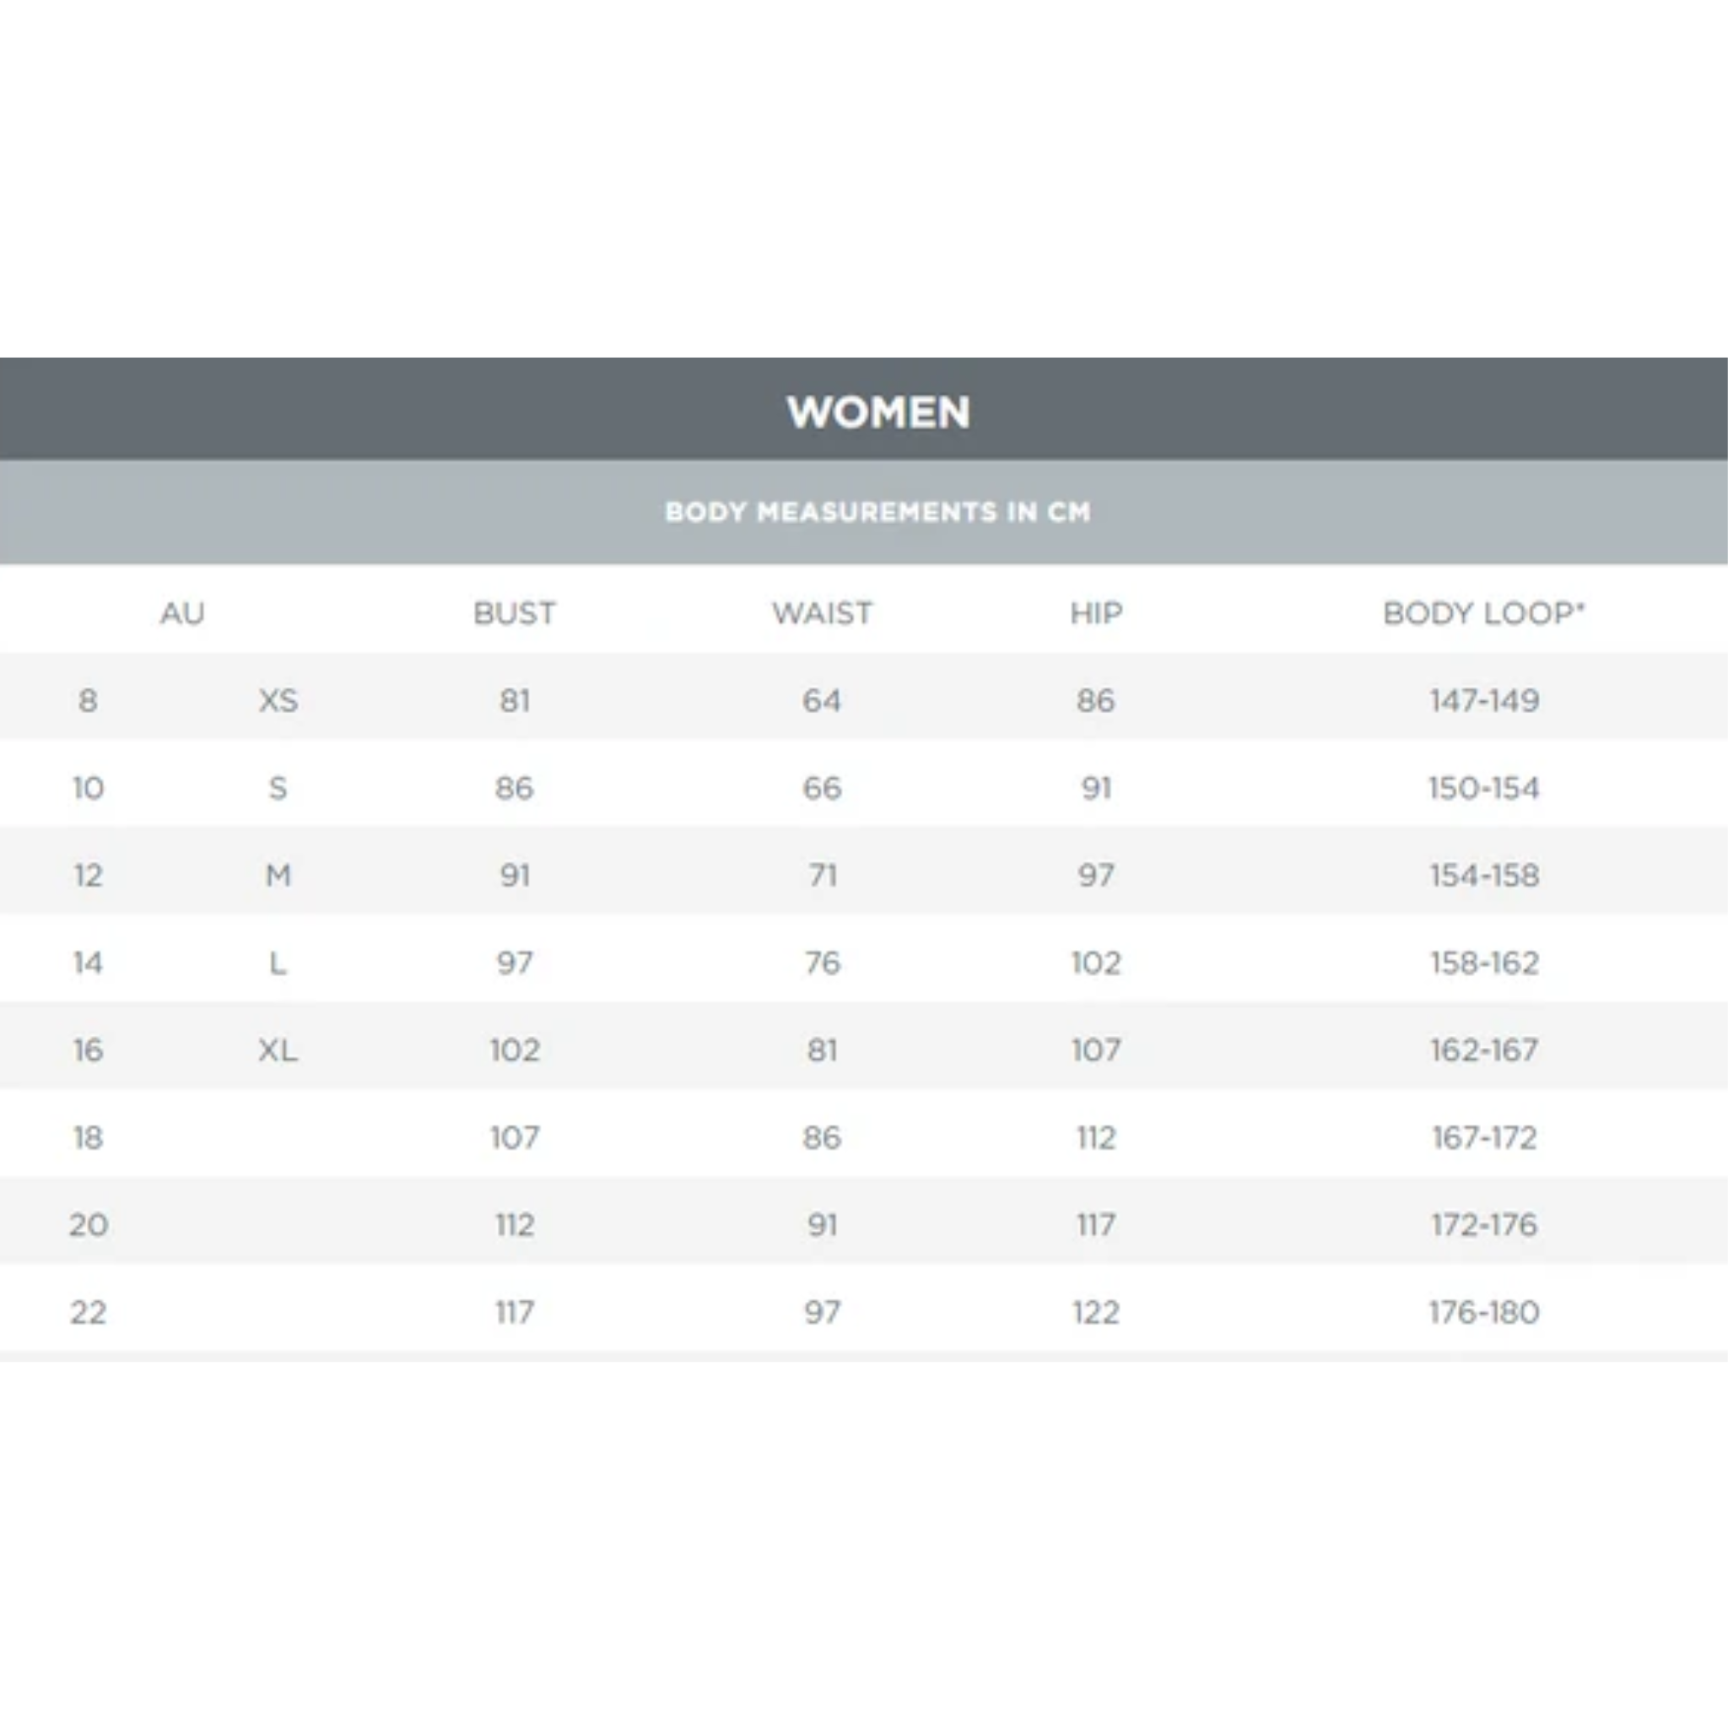The image size is (1728, 1728).
Task: Click hip value 122
Action: pos(1096,1312)
